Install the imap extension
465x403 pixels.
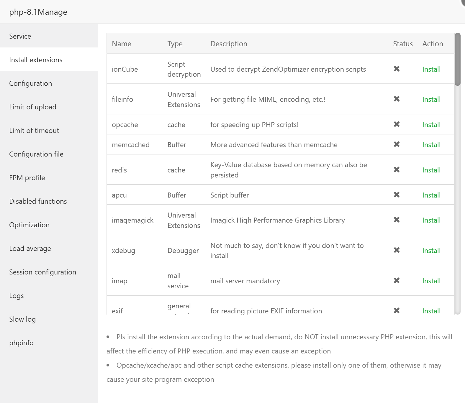point(431,281)
